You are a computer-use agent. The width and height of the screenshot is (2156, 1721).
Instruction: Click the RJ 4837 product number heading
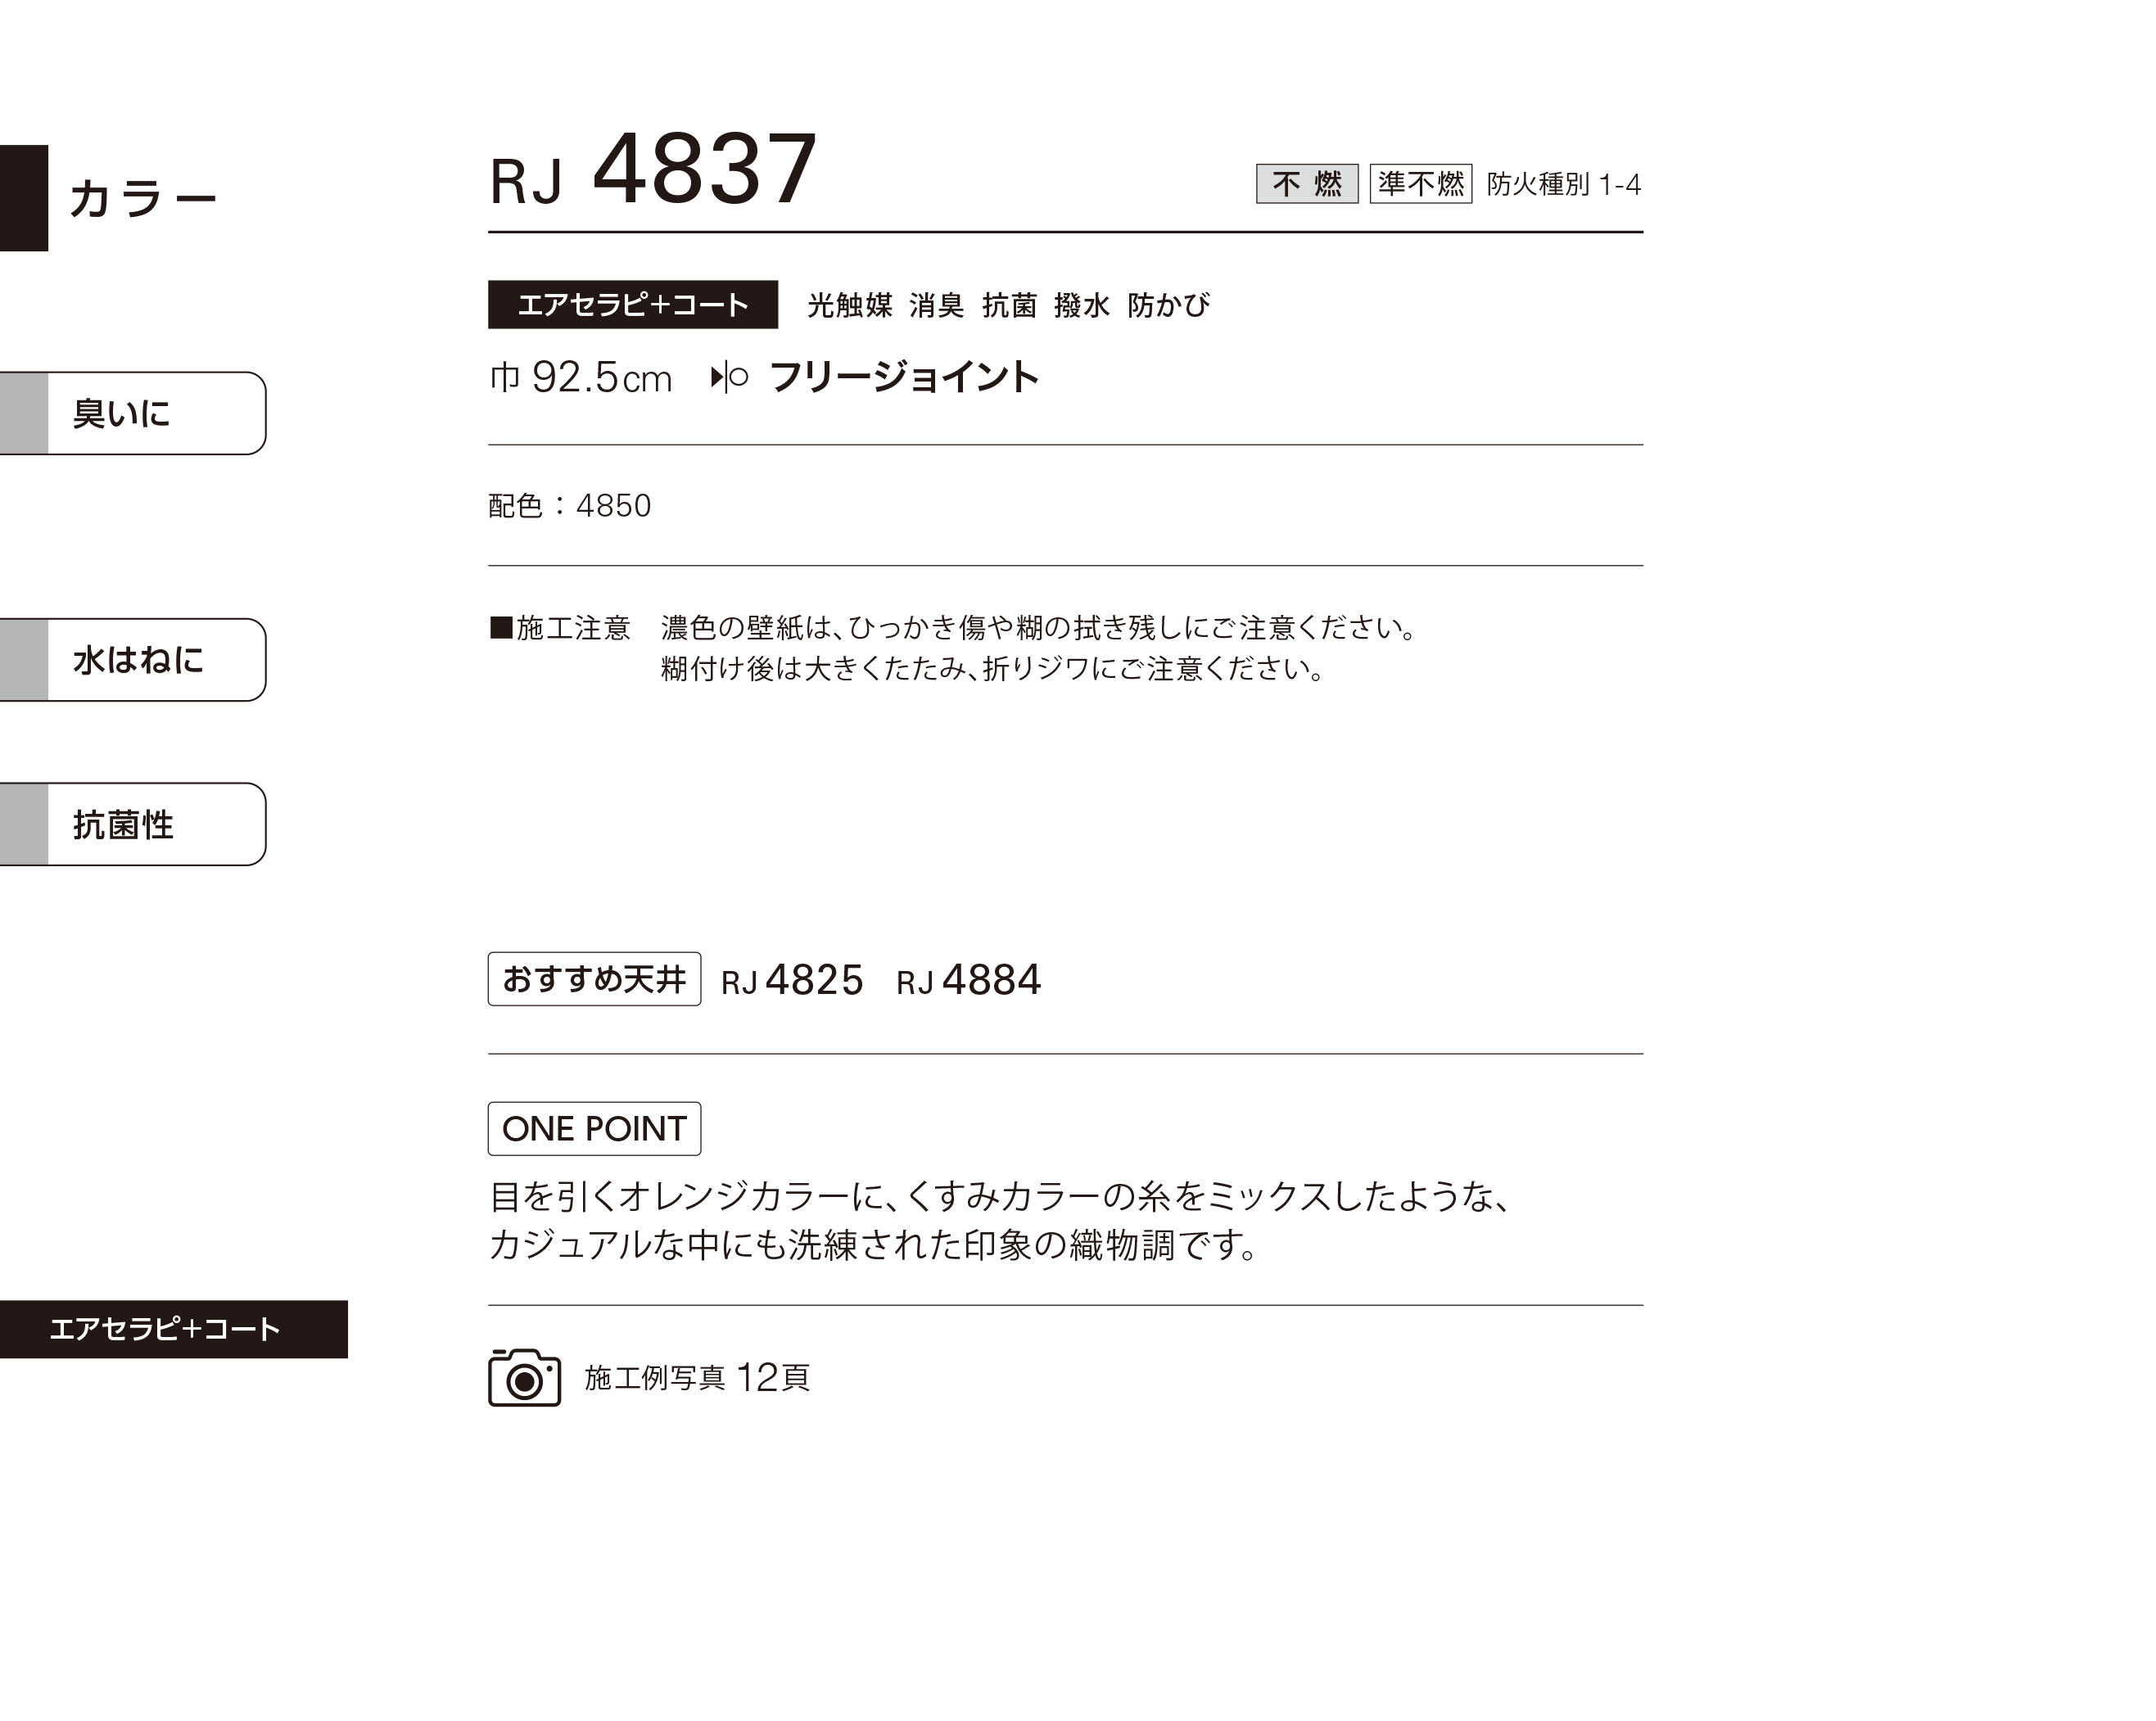653,170
